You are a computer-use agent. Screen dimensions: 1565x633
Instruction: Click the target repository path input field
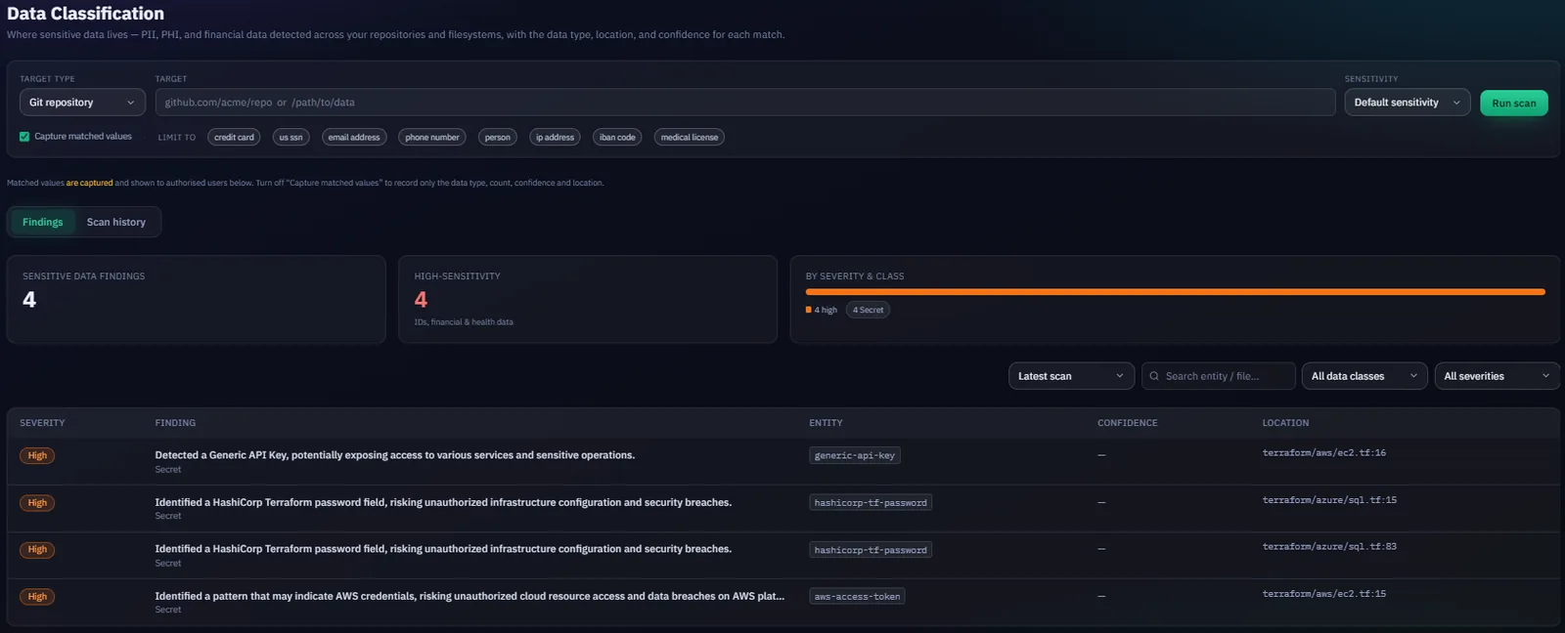coord(745,103)
